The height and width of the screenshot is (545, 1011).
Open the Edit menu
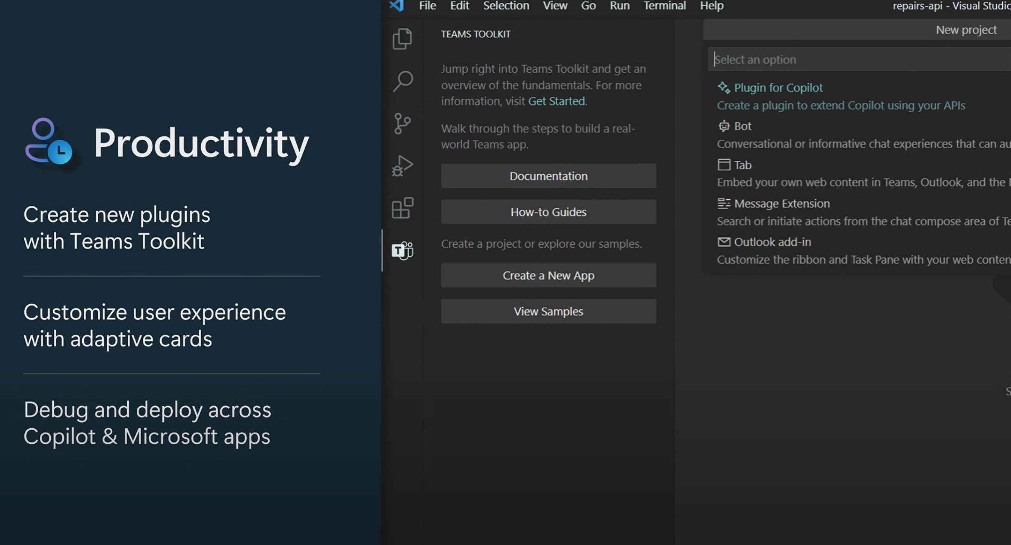click(x=460, y=6)
